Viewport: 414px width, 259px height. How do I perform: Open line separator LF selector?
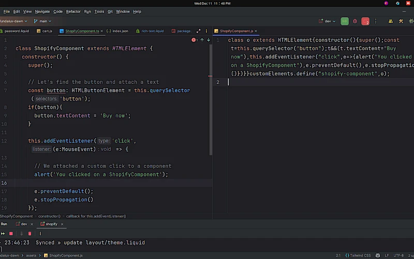click(x=387, y=255)
